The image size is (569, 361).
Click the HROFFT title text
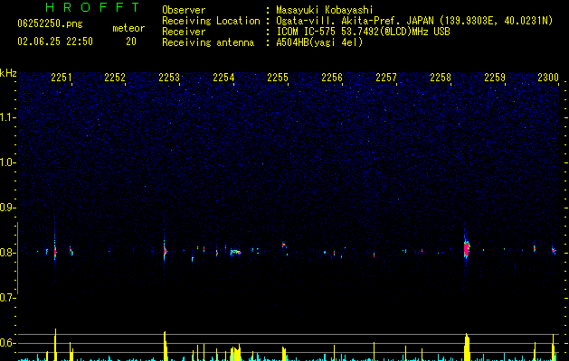click(x=92, y=7)
